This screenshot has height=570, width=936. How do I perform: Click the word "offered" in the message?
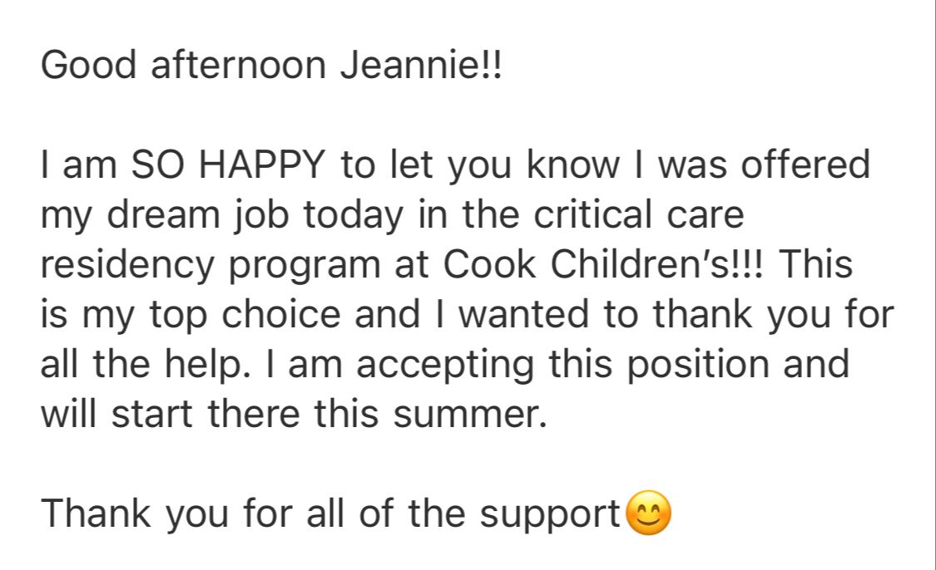pos(806,165)
